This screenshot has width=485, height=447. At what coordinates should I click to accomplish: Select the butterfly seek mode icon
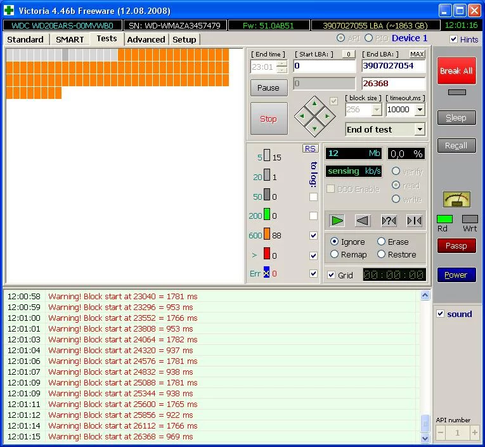(x=414, y=220)
